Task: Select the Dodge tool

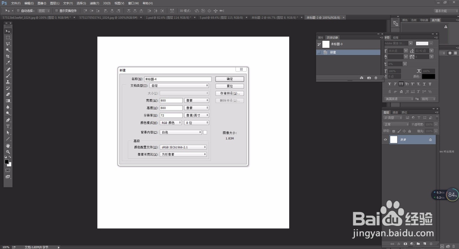Action: (8, 113)
